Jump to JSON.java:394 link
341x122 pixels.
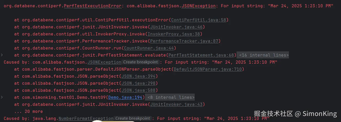138,76
